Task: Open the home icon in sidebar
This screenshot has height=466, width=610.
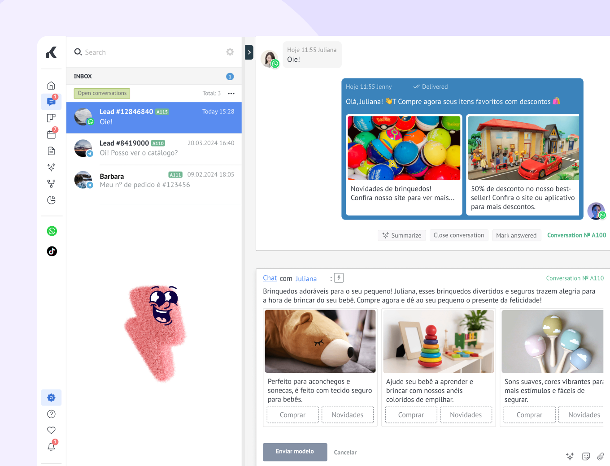Action: point(51,86)
